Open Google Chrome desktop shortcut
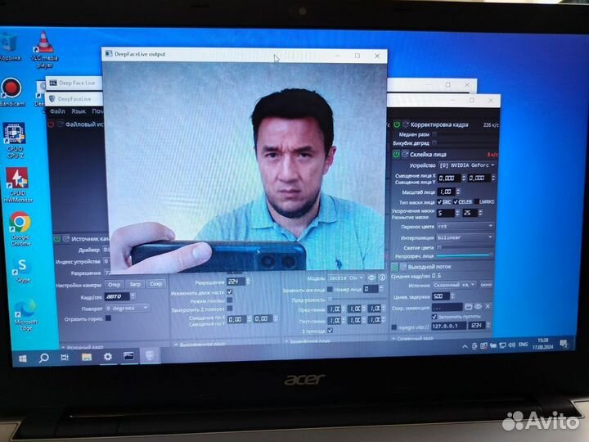589x442 pixels. 20,229
